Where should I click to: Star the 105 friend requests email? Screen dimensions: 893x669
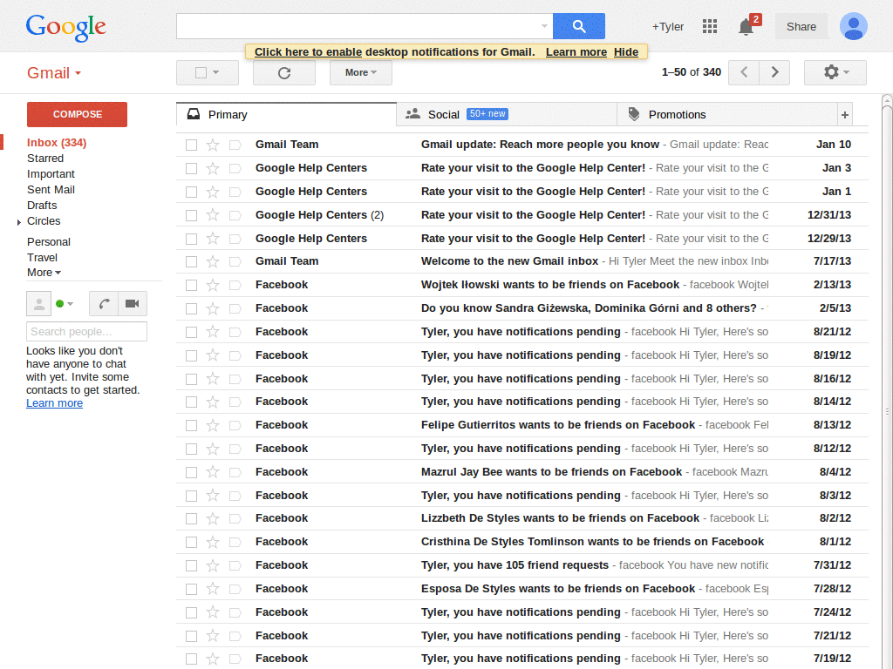[x=213, y=566]
